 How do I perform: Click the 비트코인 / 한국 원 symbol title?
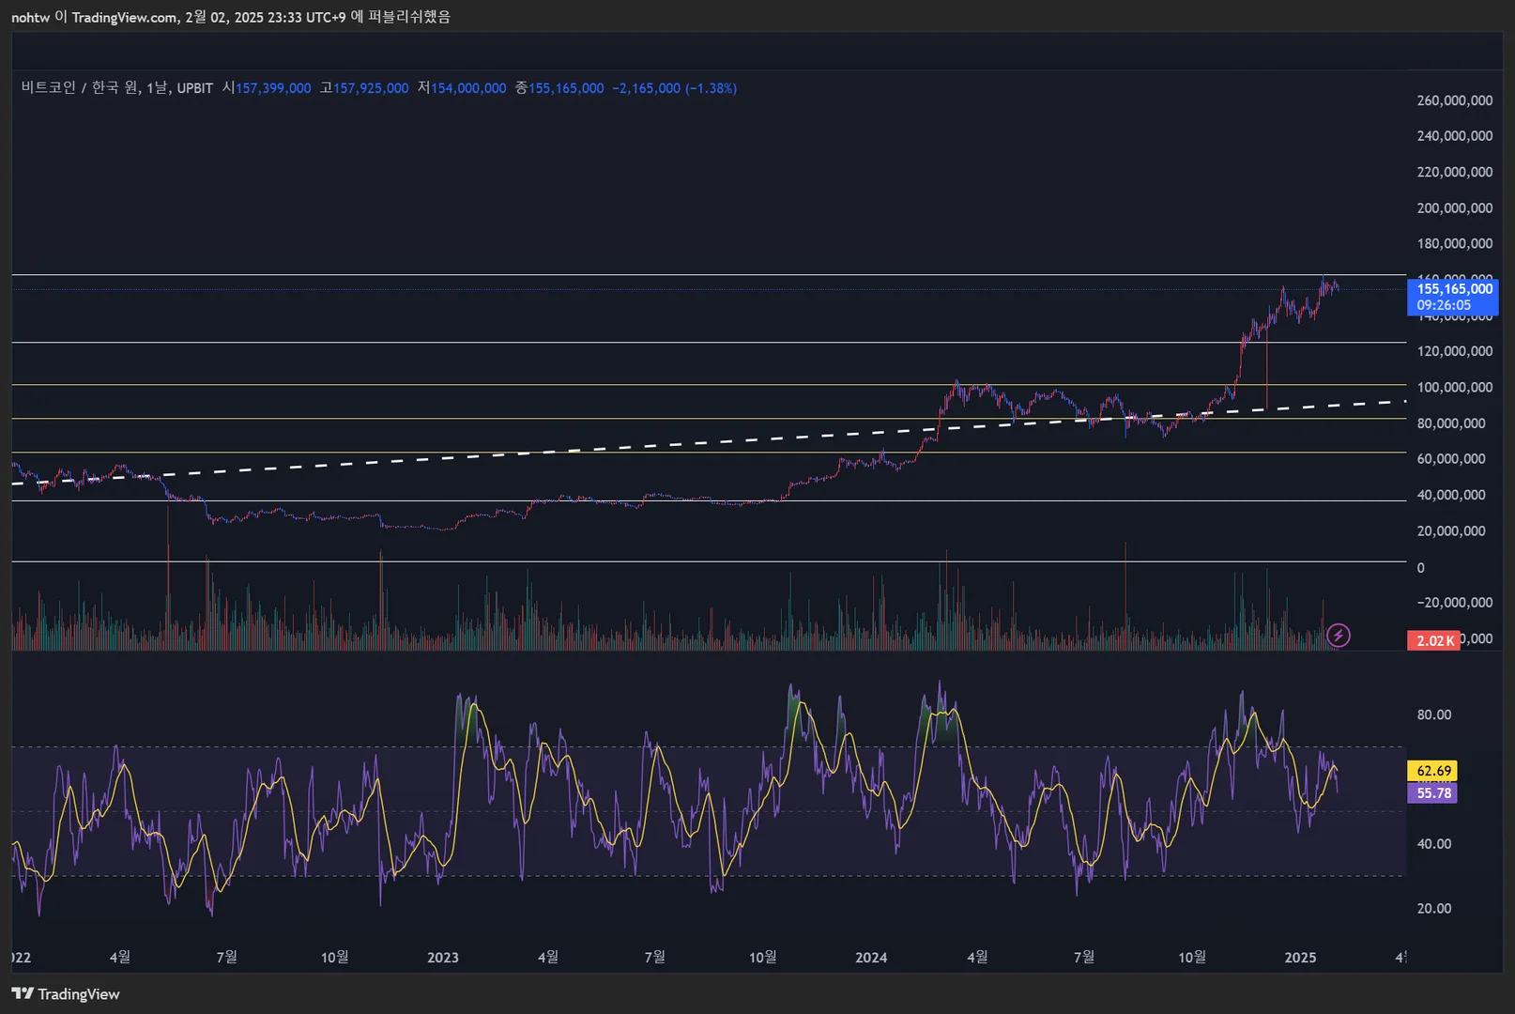coord(80,87)
